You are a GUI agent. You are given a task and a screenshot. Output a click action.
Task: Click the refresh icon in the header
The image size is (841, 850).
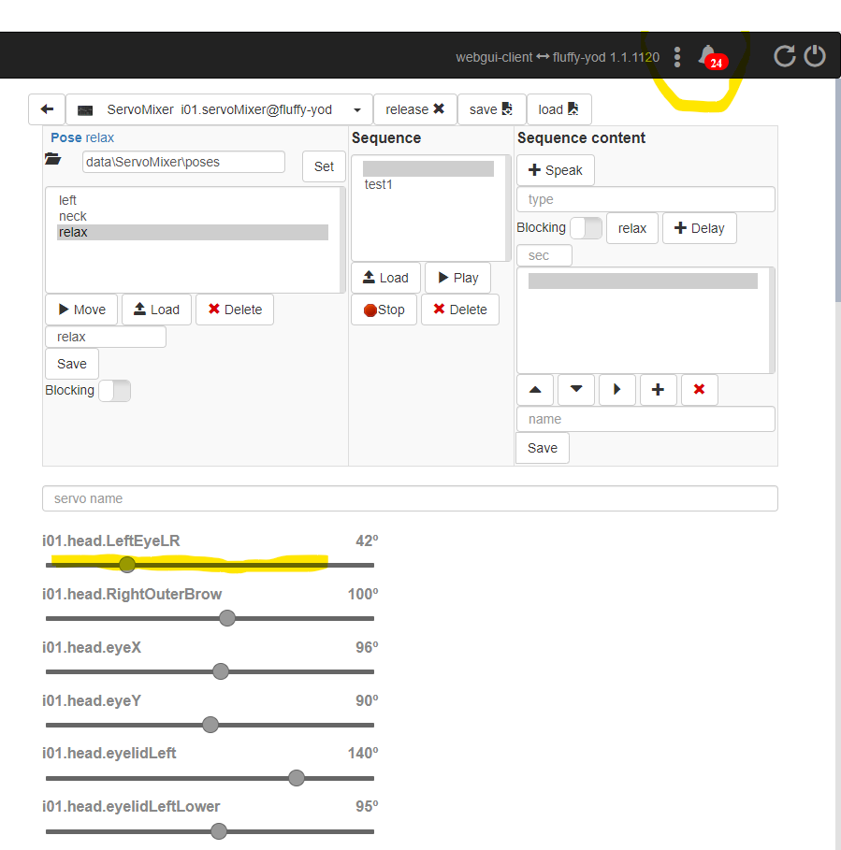click(784, 56)
